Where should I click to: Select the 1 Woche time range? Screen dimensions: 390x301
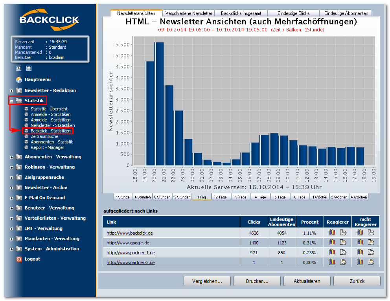tap(319, 197)
